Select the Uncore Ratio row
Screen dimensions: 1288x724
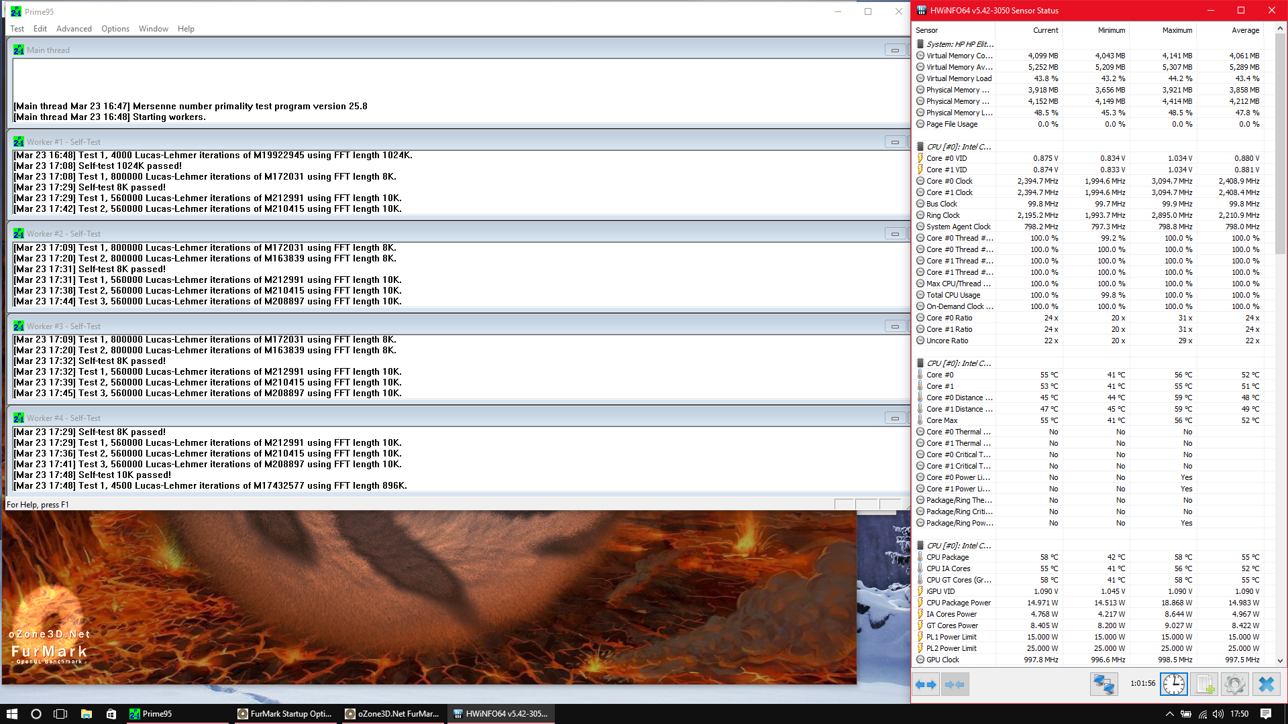pyautogui.click(x=1088, y=341)
